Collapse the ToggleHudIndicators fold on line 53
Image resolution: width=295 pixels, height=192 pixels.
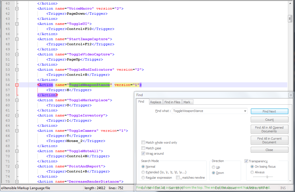click(17, 70)
